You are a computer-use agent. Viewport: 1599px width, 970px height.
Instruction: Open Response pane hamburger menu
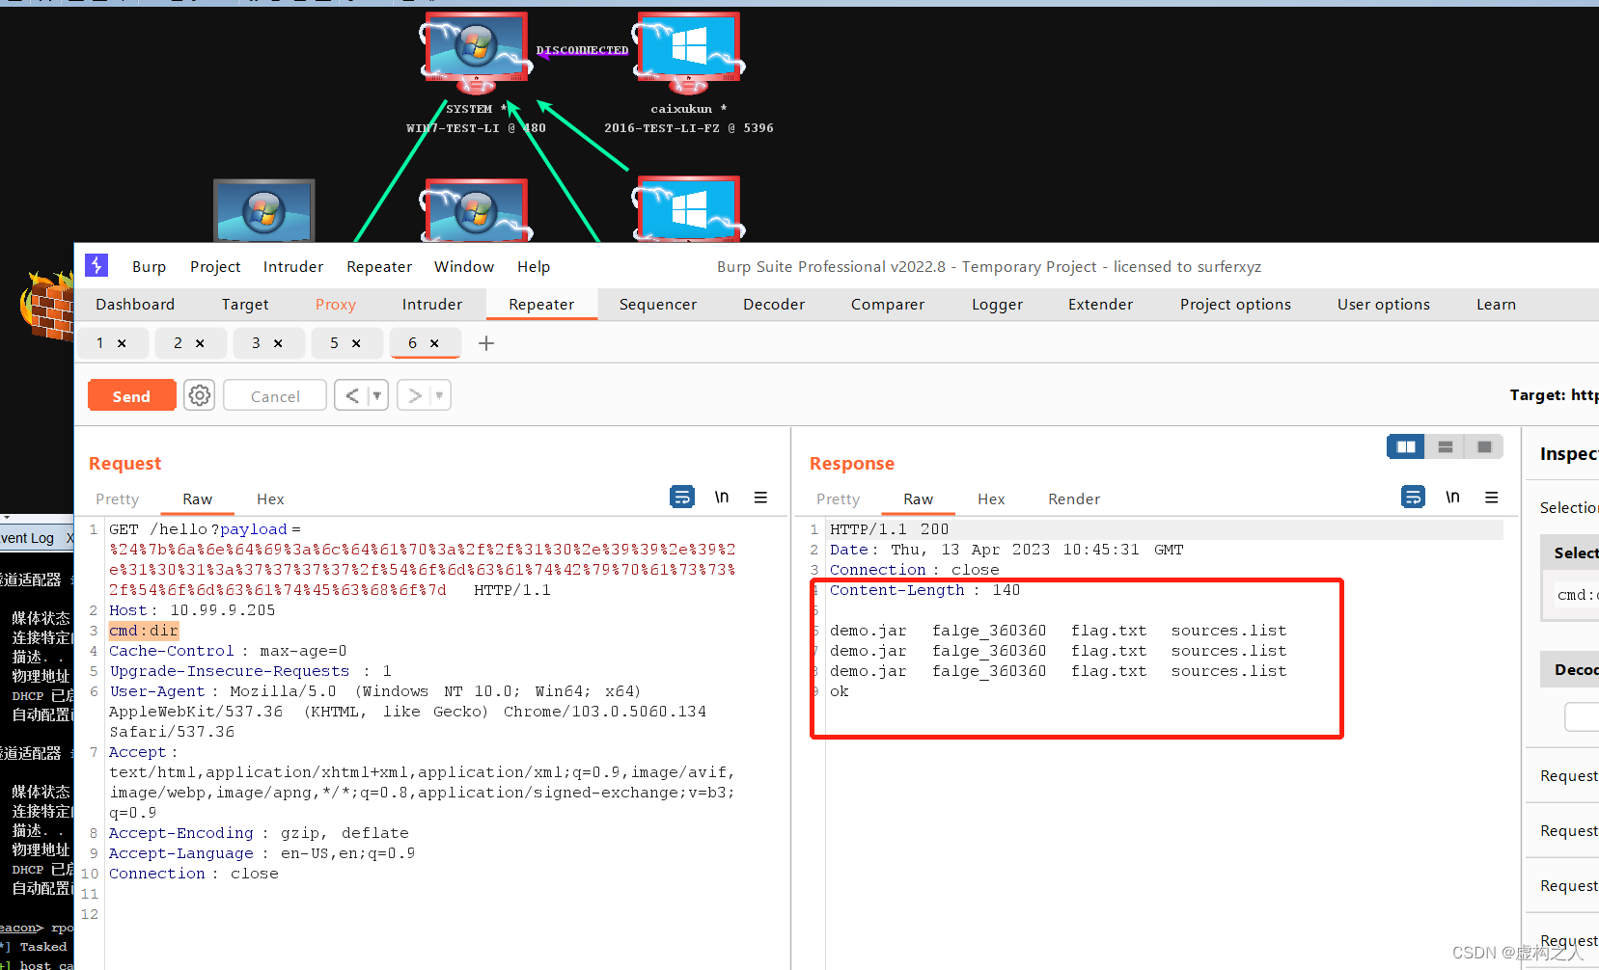1492,498
